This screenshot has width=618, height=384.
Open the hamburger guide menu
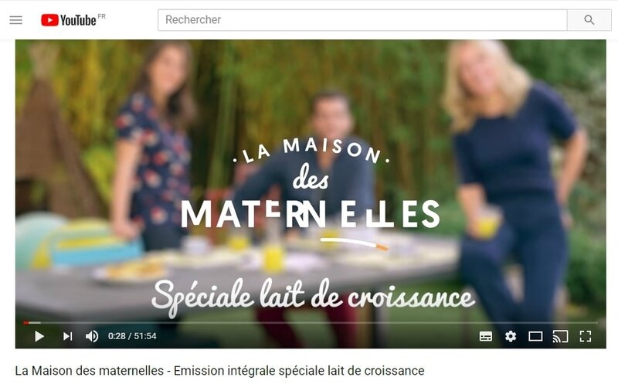pyautogui.click(x=15, y=20)
